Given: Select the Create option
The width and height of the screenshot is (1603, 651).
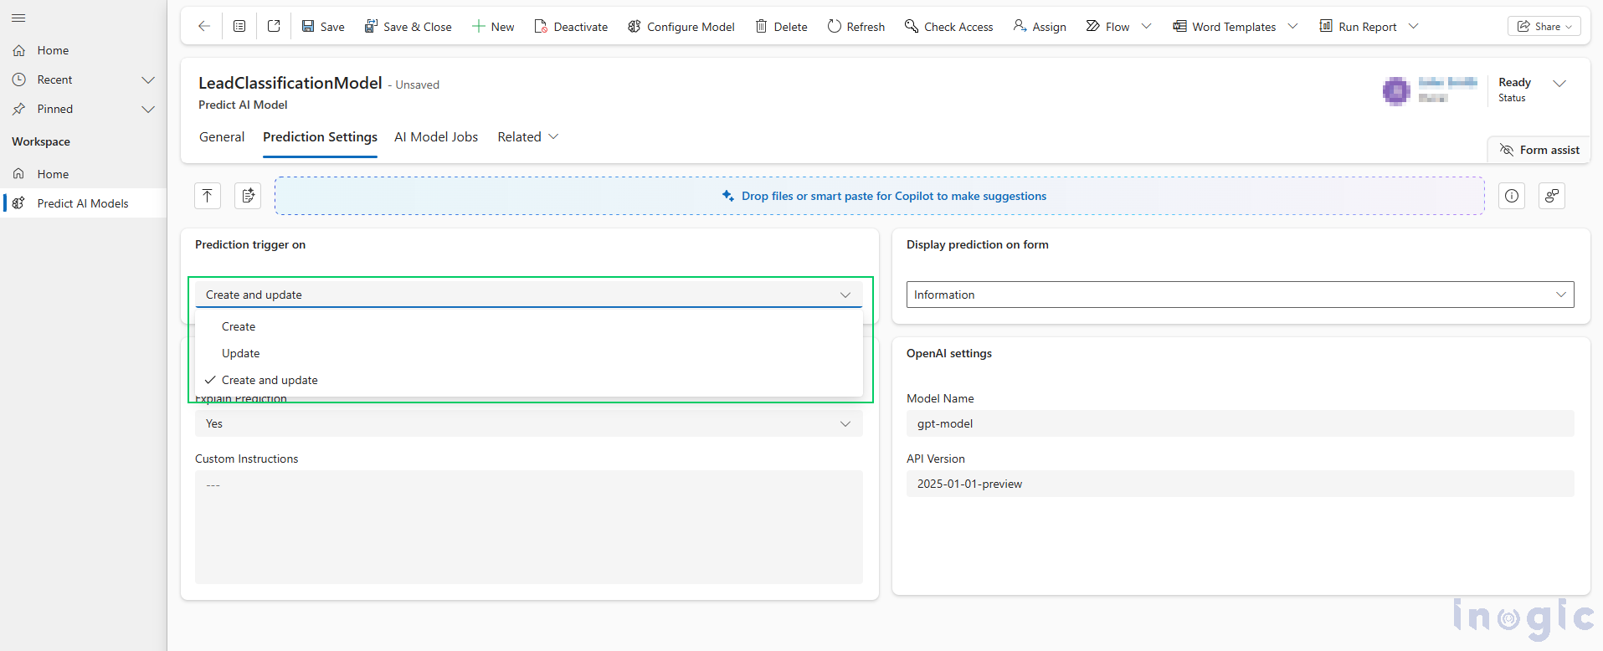Looking at the screenshot, I should click(529, 326).
